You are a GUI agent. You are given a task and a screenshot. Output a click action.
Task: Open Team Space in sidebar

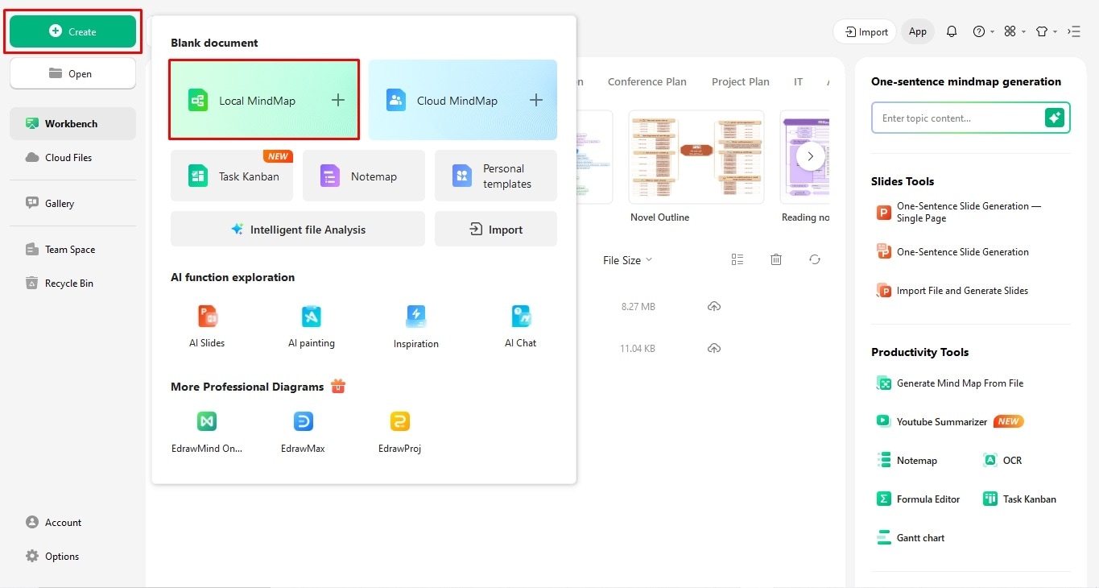72,249
